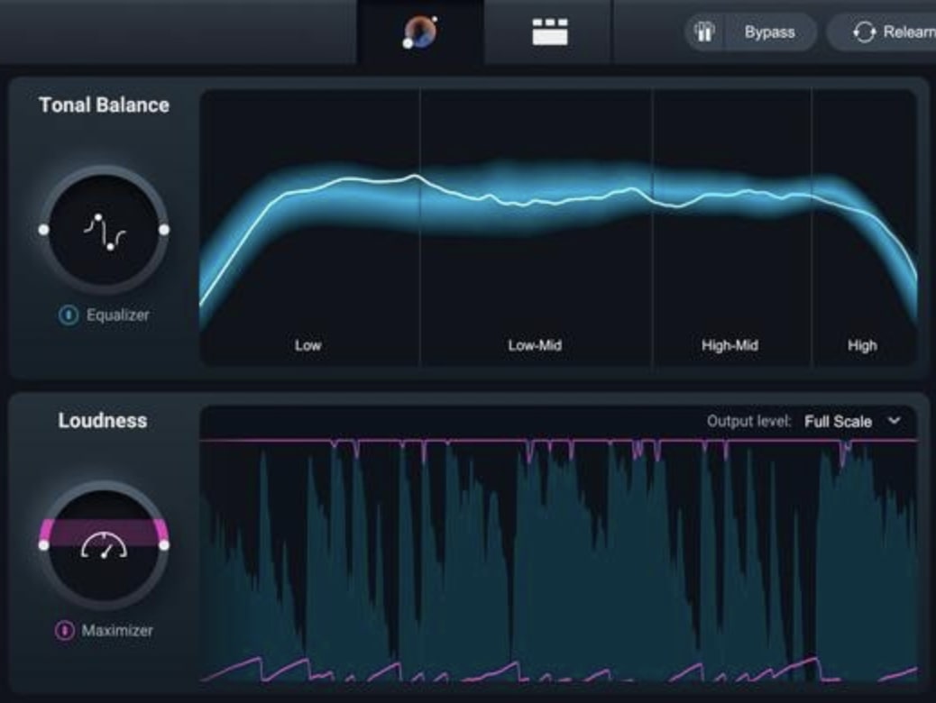The width and height of the screenshot is (936, 703).
Task: Click the Low-Mid band label
Action: [535, 345]
